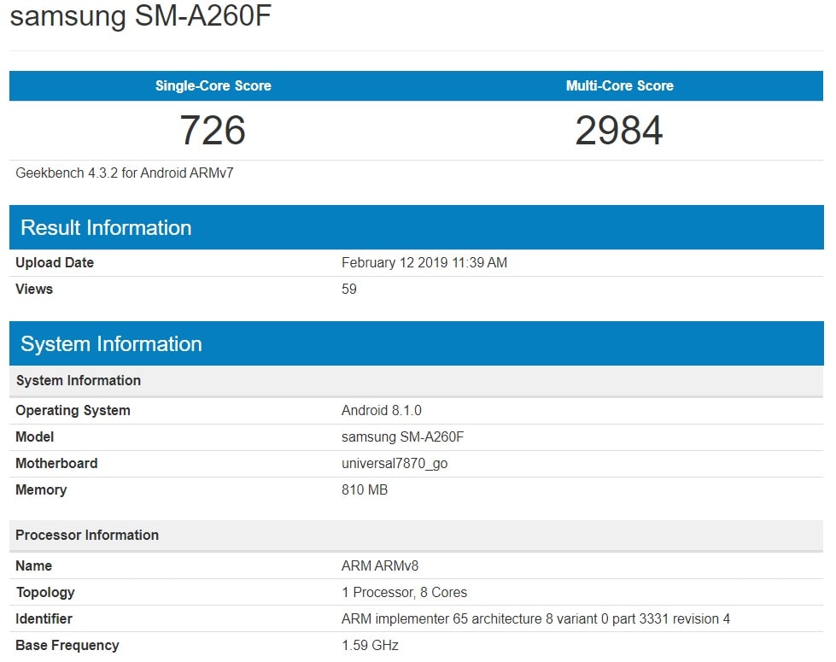
Task: Click the Topology label
Action: (x=45, y=592)
